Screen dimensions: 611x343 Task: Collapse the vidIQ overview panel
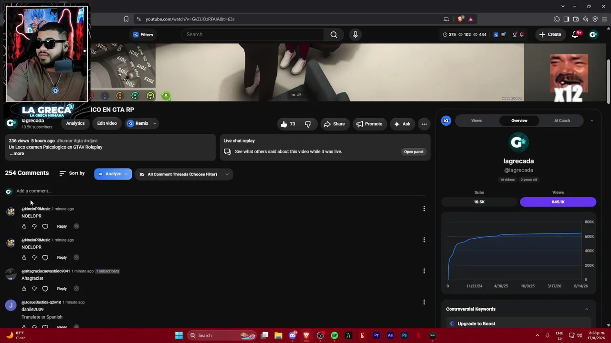click(591, 121)
